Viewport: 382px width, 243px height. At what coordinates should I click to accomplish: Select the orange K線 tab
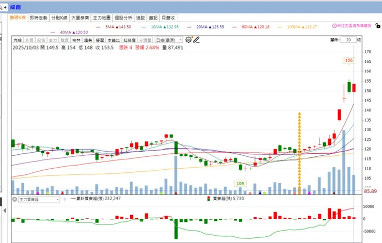pyautogui.click(x=18, y=18)
